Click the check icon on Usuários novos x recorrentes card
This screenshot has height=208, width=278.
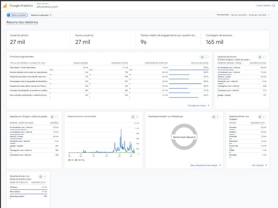133,117
